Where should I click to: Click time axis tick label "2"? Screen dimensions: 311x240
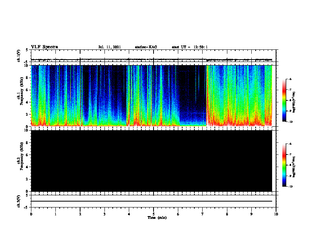pos(80,214)
